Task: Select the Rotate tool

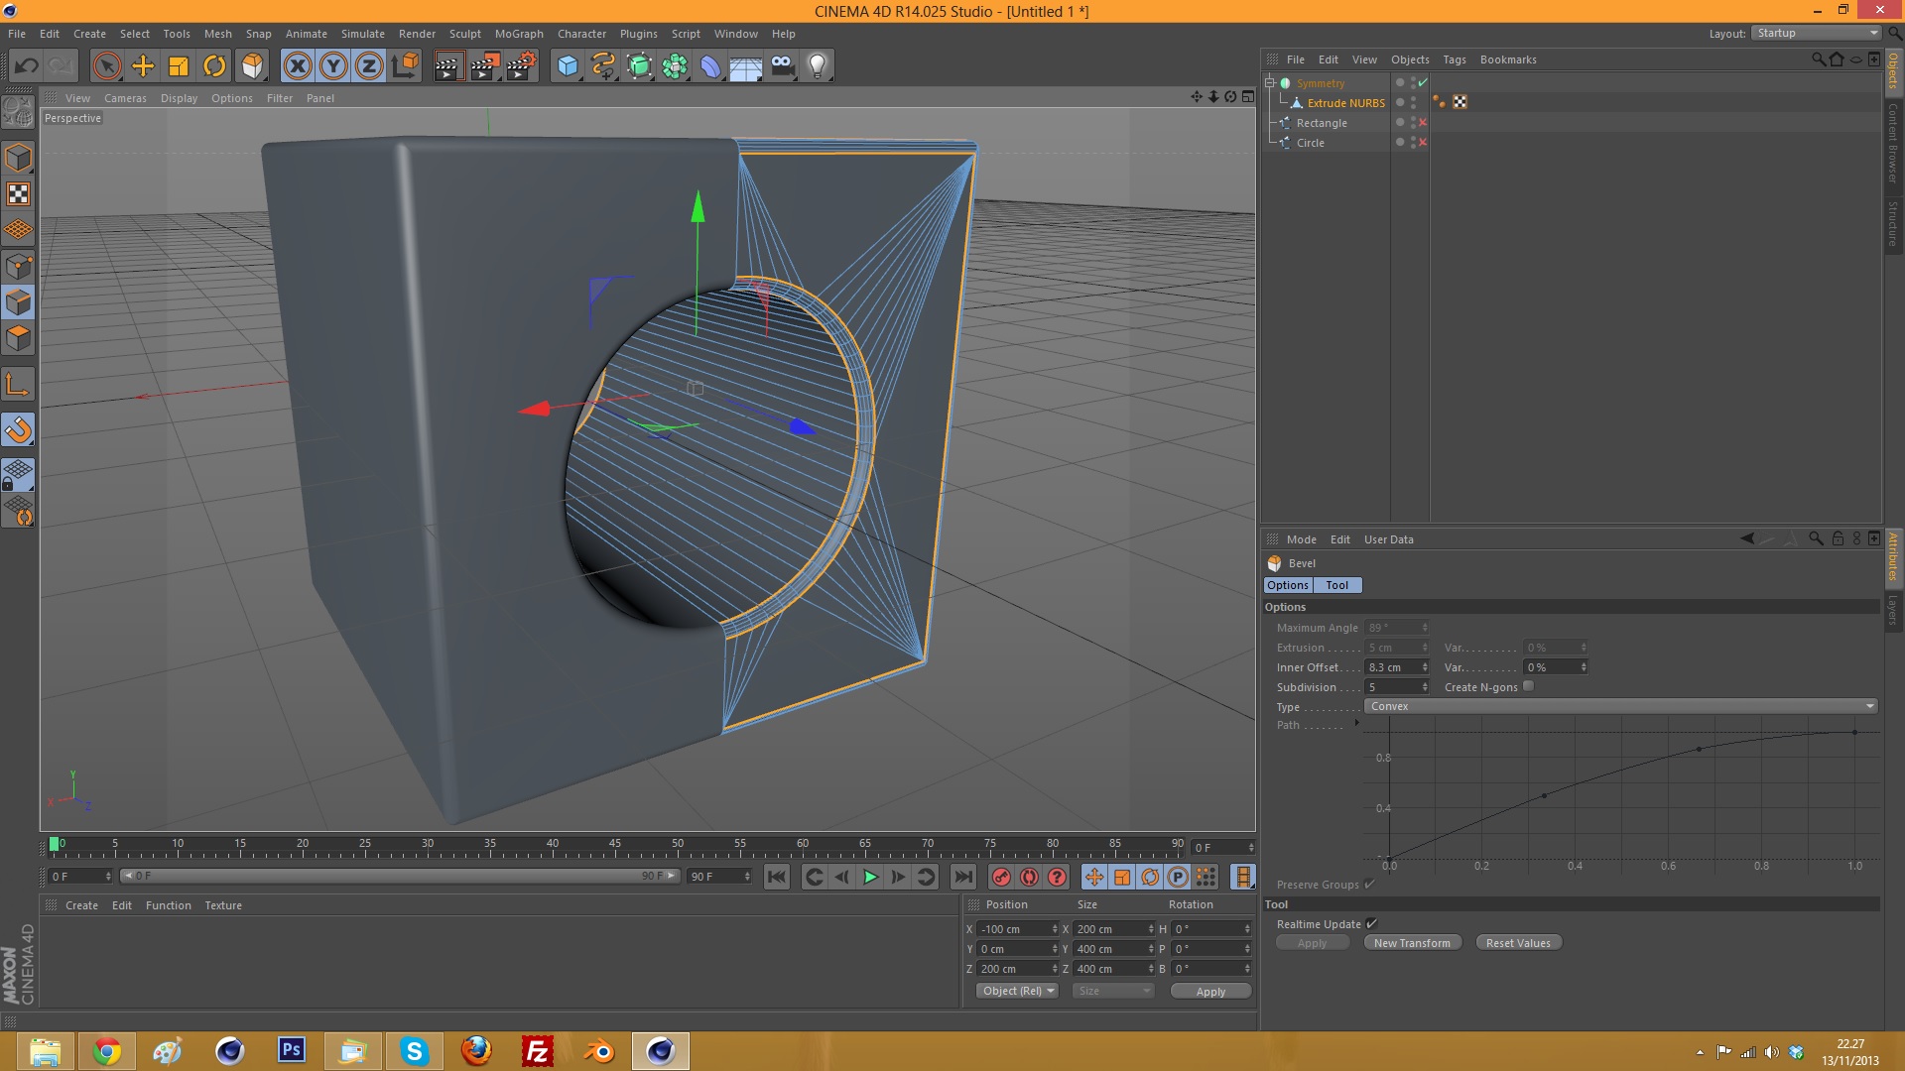Action: coord(214,66)
